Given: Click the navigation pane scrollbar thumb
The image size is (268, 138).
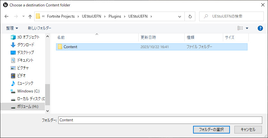Looking at the screenshot, I should (47, 94).
